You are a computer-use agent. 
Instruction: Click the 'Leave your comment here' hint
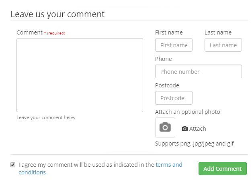click(x=46, y=117)
